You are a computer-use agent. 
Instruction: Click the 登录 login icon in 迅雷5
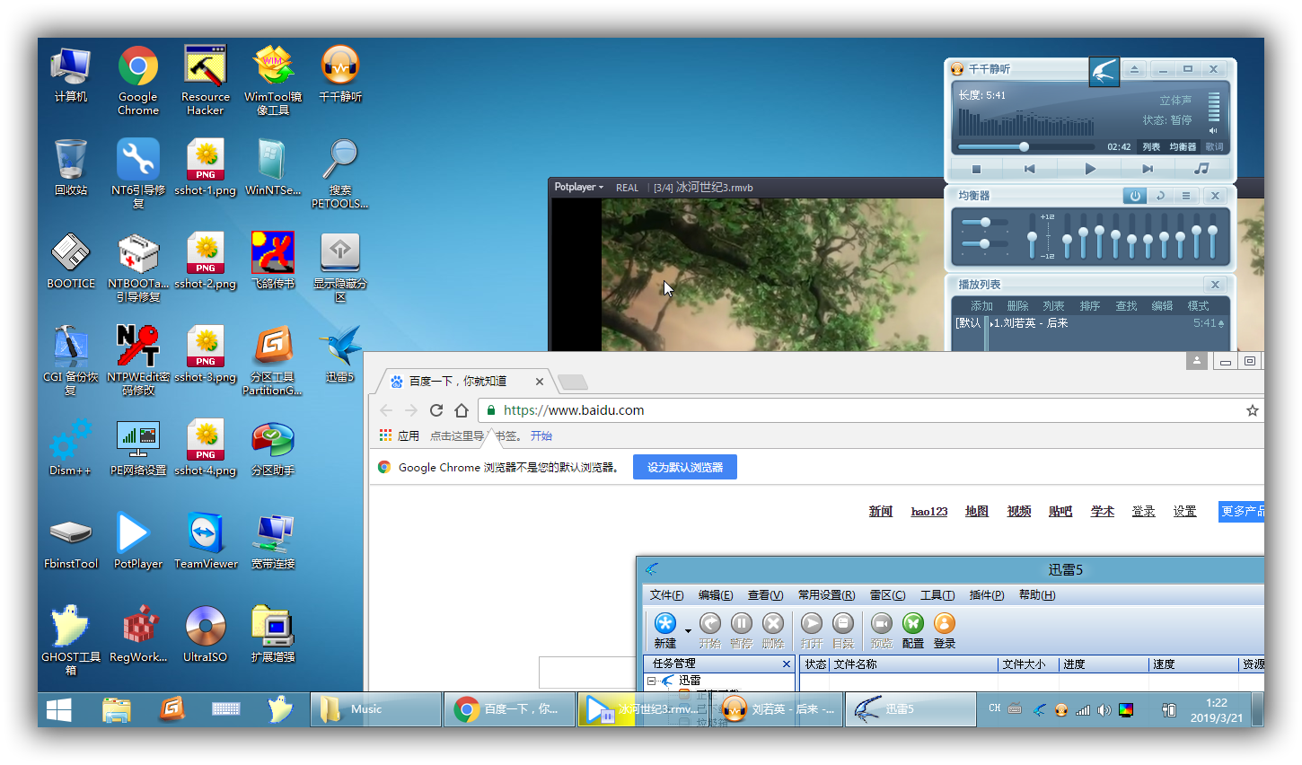[x=945, y=630]
